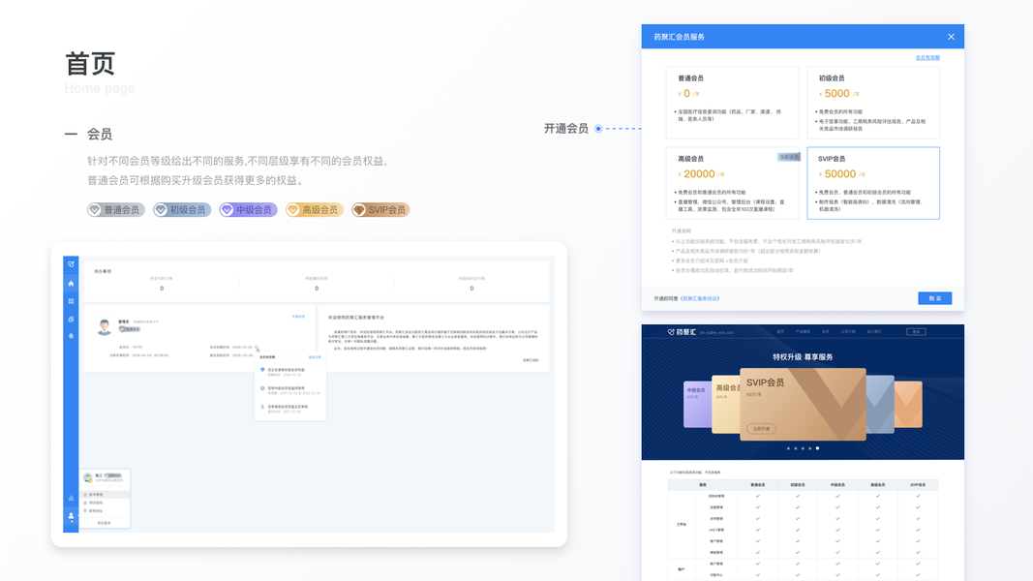Viewport: 1033px width, 581px height.
Task: Click the 立即开通 button on the SVIP card
Action: [x=762, y=429]
